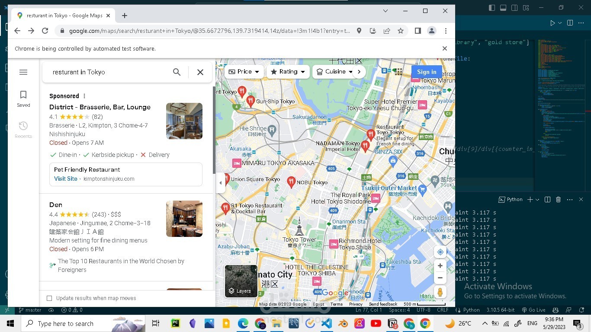The image size is (591, 332).
Task: Open Windows Start menu
Action: tap(10, 323)
